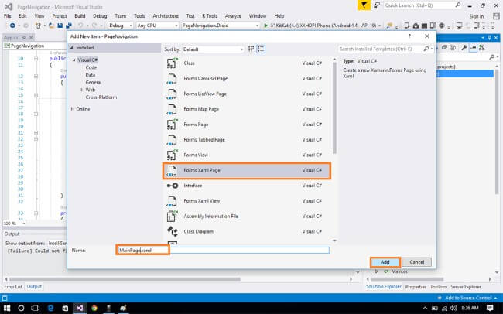
Task: Open Chrome from the taskbar
Action: pos(94,309)
